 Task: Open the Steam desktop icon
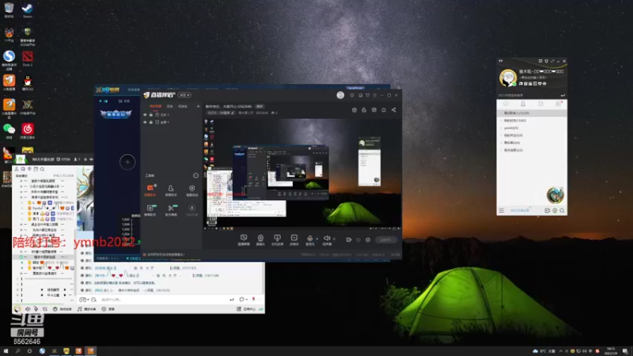28,10
